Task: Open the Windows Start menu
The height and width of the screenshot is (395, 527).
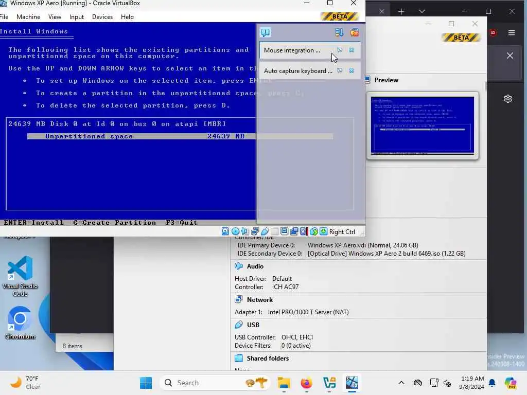Action: [146, 383]
